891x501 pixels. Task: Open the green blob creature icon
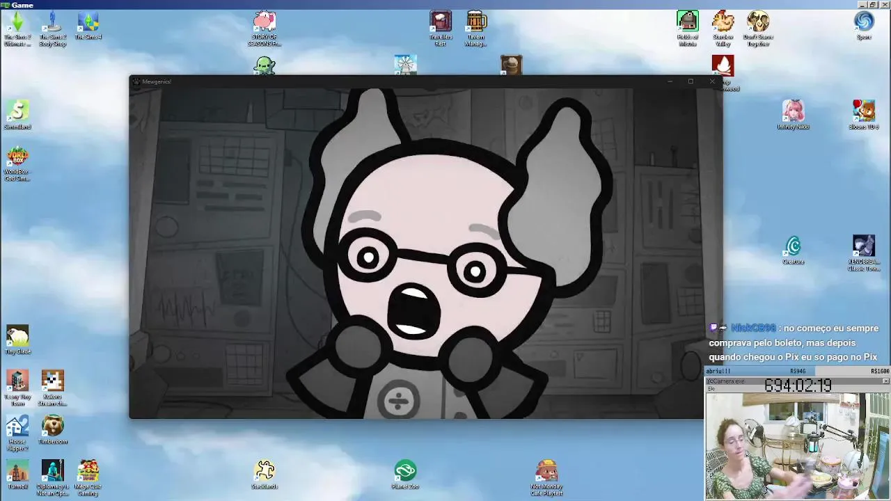(265, 66)
